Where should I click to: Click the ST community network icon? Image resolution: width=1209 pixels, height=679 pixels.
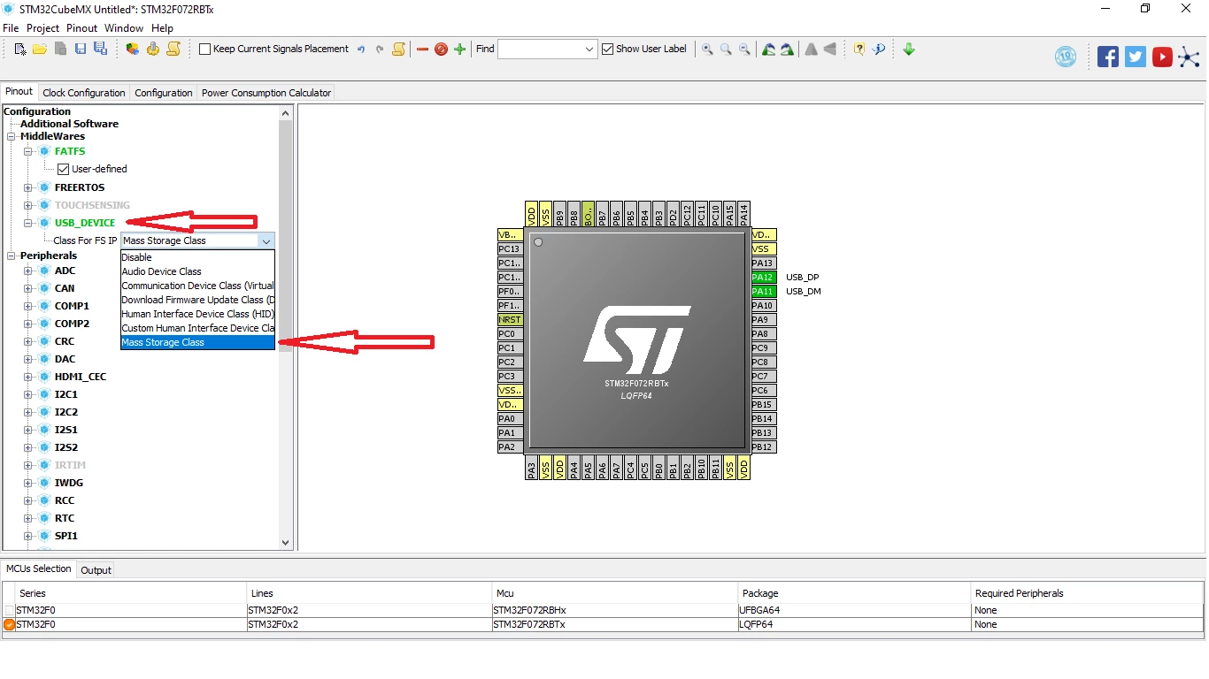[1189, 57]
